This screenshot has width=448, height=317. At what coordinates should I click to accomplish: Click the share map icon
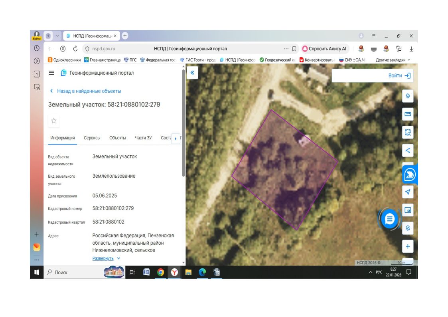408,151
